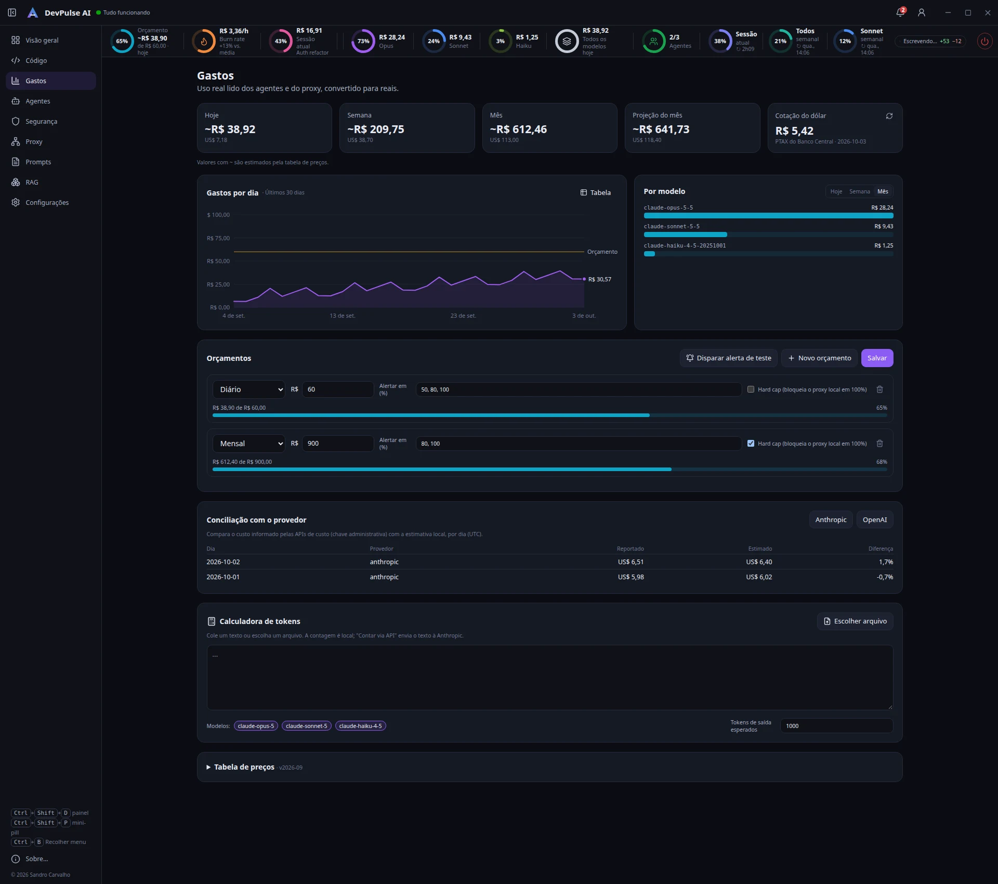This screenshot has height=884, width=998.
Task: Click the token calculator text area
Action: (550, 678)
